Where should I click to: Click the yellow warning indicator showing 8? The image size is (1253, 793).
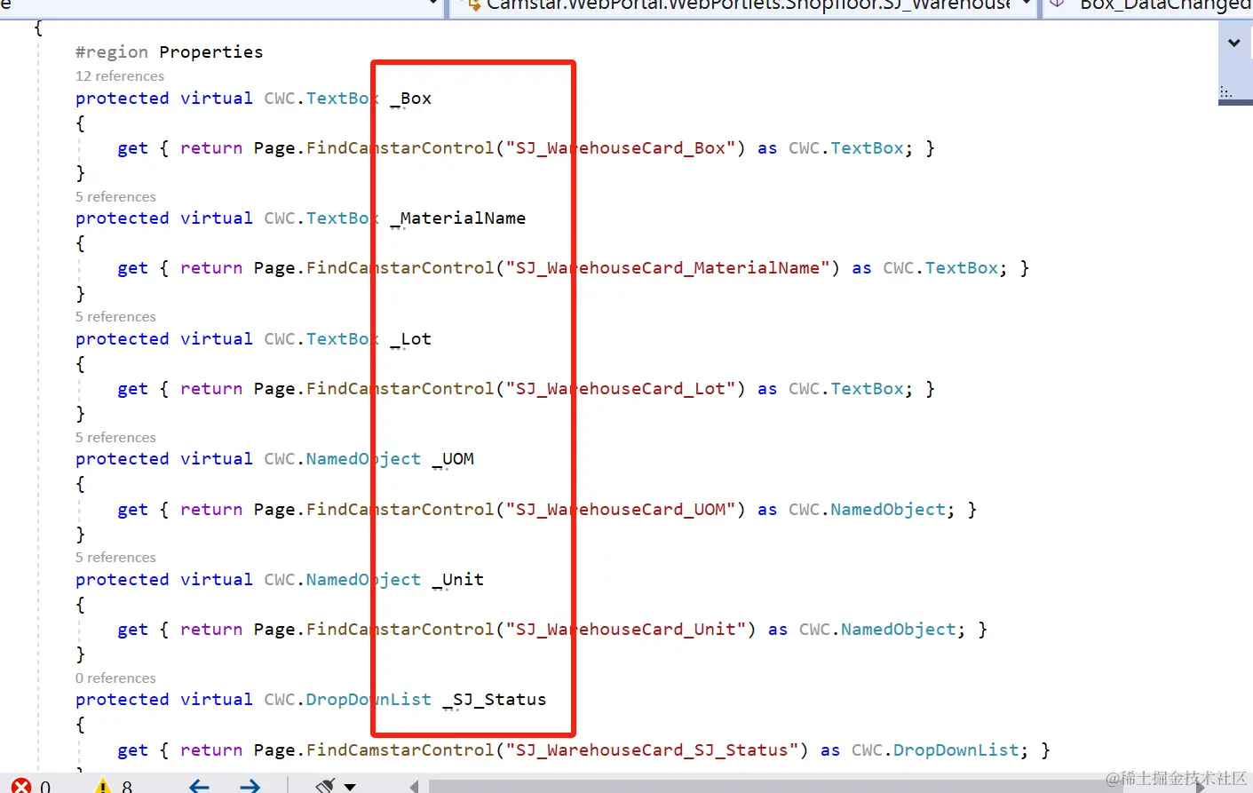(115, 786)
